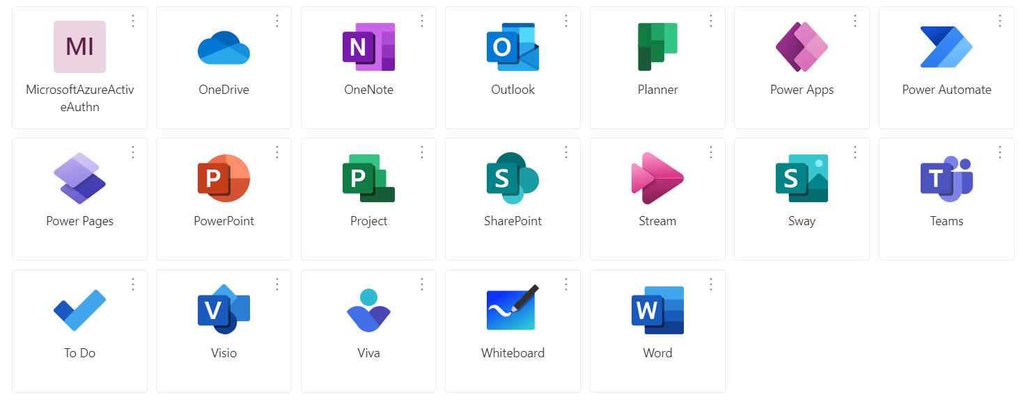Show the Word tile's three-dot menu
This screenshot has width=1023, height=408.
(x=711, y=284)
